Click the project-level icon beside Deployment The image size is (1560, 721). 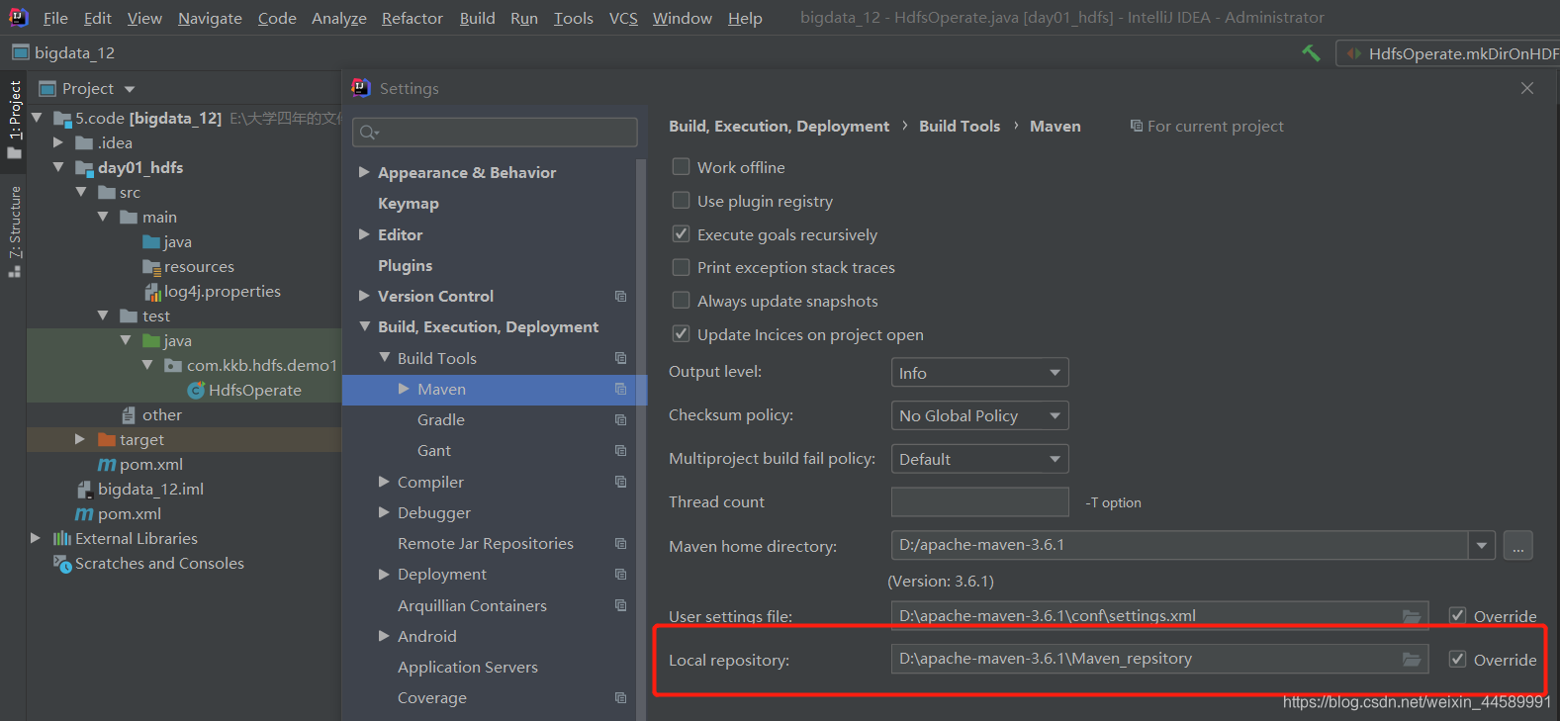[x=620, y=575]
